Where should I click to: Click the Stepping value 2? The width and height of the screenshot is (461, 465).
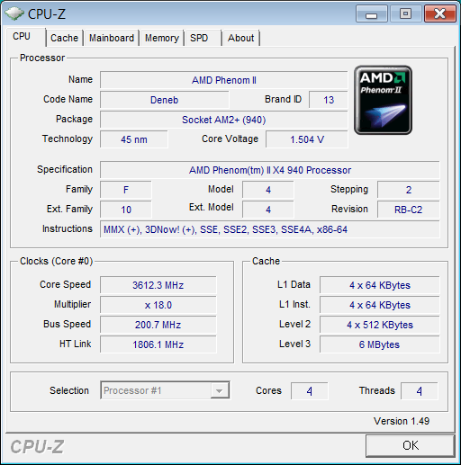(409, 190)
